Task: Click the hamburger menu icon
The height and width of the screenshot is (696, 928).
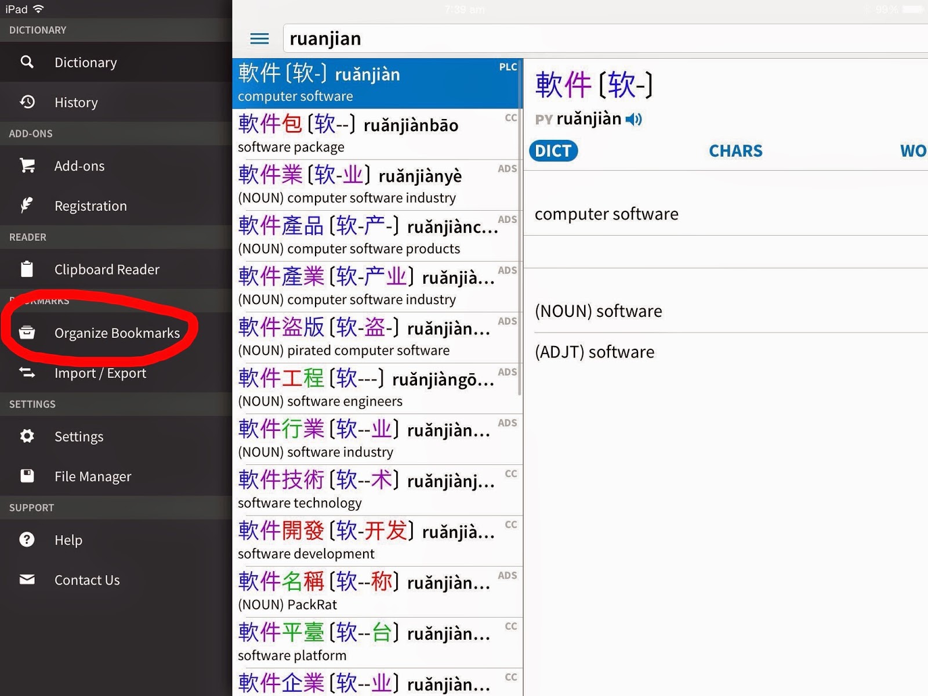Action: point(259,38)
